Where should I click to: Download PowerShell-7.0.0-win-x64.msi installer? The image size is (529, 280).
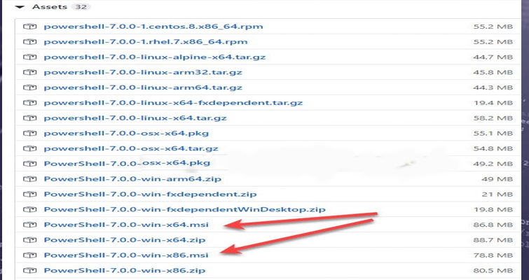126,225
